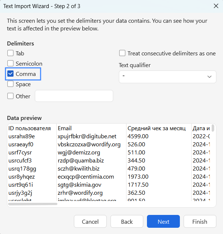This screenshot has width=223, height=234.
Task: Check the Semicolon delimiter option
Action: click(11, 63)
